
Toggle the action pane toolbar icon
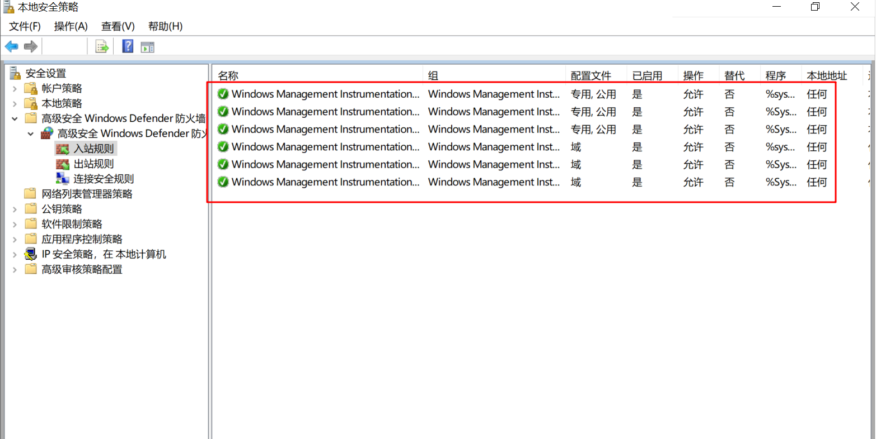pyautogui.click(x=148, y=47)
